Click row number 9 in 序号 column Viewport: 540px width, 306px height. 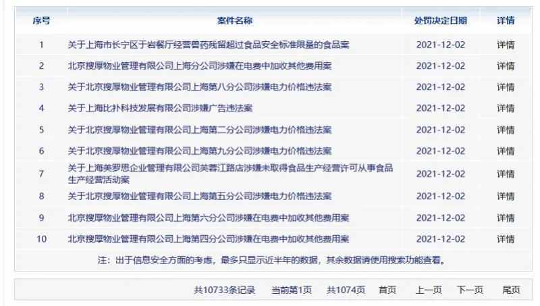pyautogui.click(x=41, y=218)
